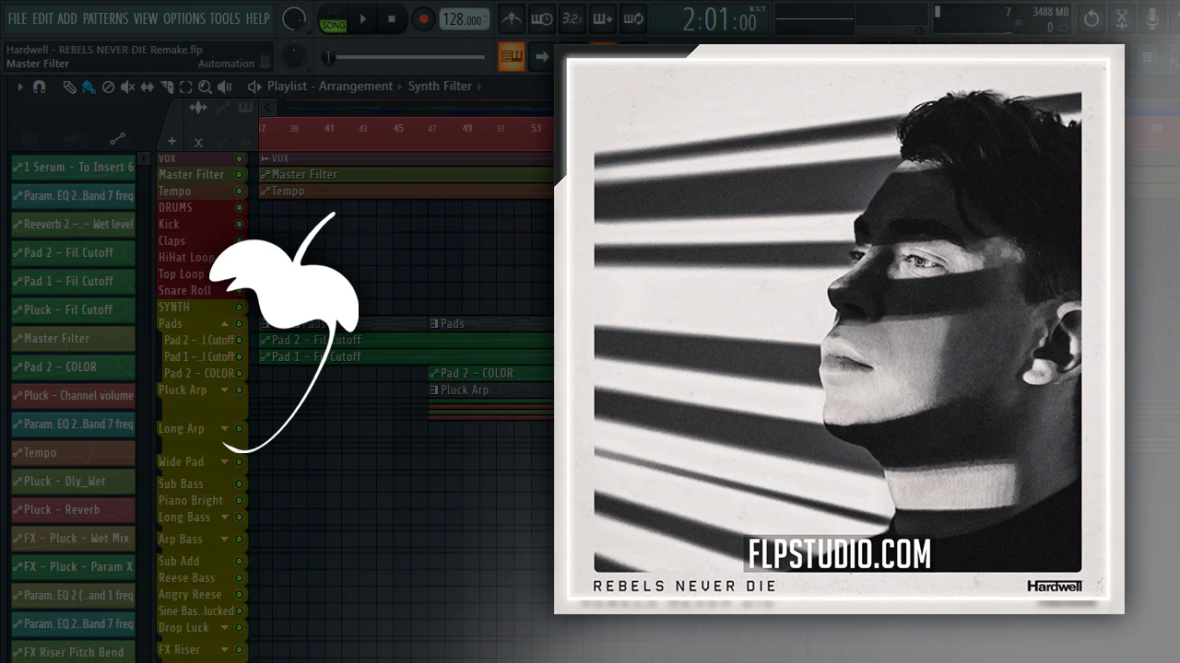Expand the Wide Pad track group
The height and width of the screenshot is (663, 1180).
click(x=224, y=462)
